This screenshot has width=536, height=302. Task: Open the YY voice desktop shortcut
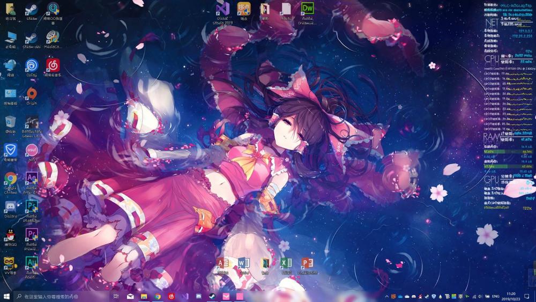pos(10,264)
